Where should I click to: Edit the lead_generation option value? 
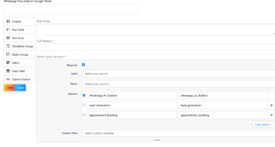click(x=223, y=105)
